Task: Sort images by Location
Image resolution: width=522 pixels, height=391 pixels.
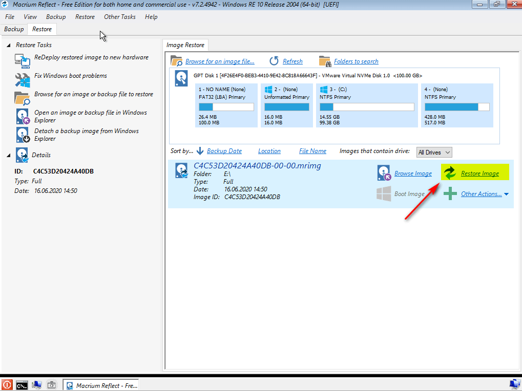Action: pos(269,151)
